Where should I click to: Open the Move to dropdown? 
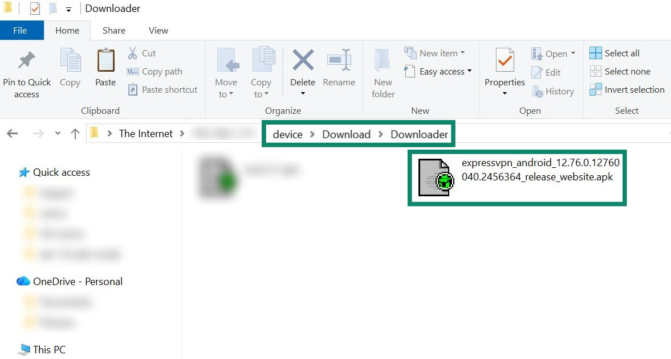(x=226, y=88)
